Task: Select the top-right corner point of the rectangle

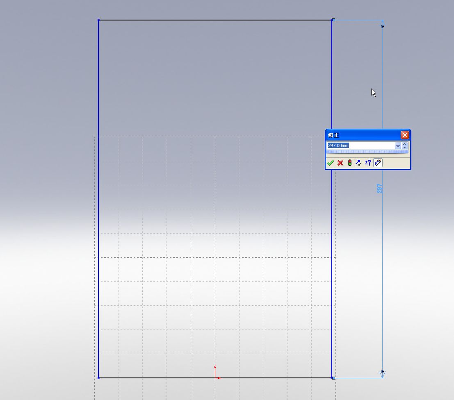Action: (x=333, y=20)
